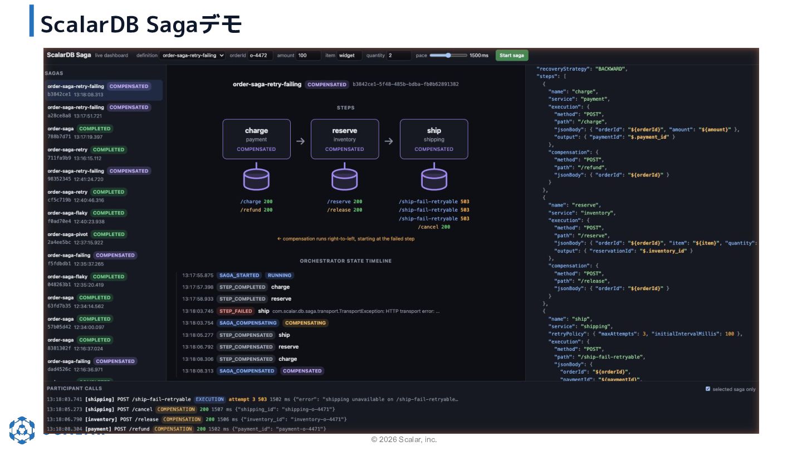This screenshot has width=802, height=451.
Task: Click the PARTICIPANT CALLS header
Action: (x=75, y=388)
